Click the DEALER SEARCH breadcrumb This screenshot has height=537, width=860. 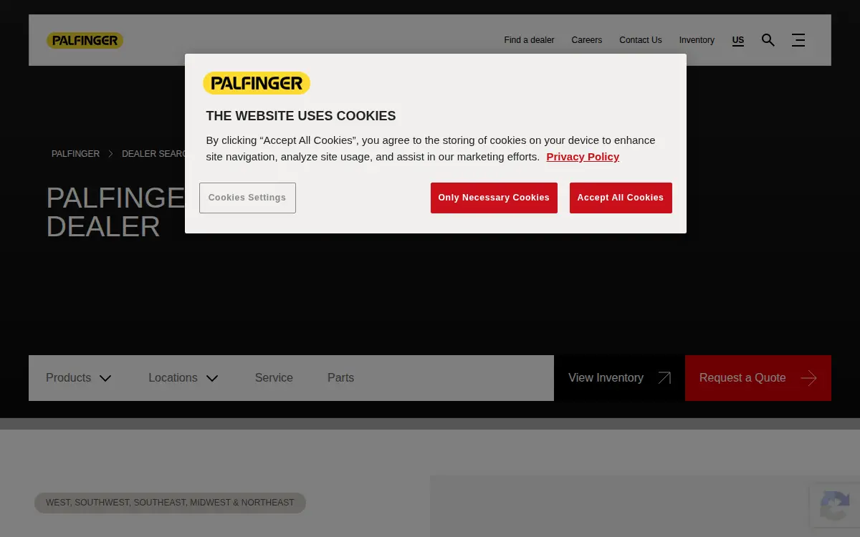(153, 154)
